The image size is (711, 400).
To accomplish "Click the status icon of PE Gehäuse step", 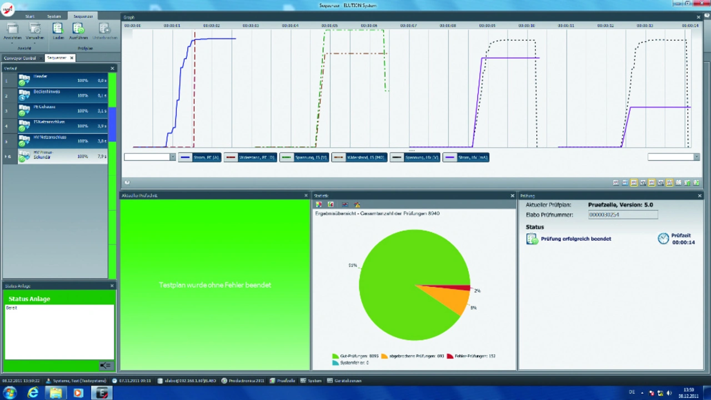I will tap(24, 110).
